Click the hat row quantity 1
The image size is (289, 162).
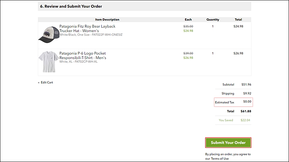213,26
